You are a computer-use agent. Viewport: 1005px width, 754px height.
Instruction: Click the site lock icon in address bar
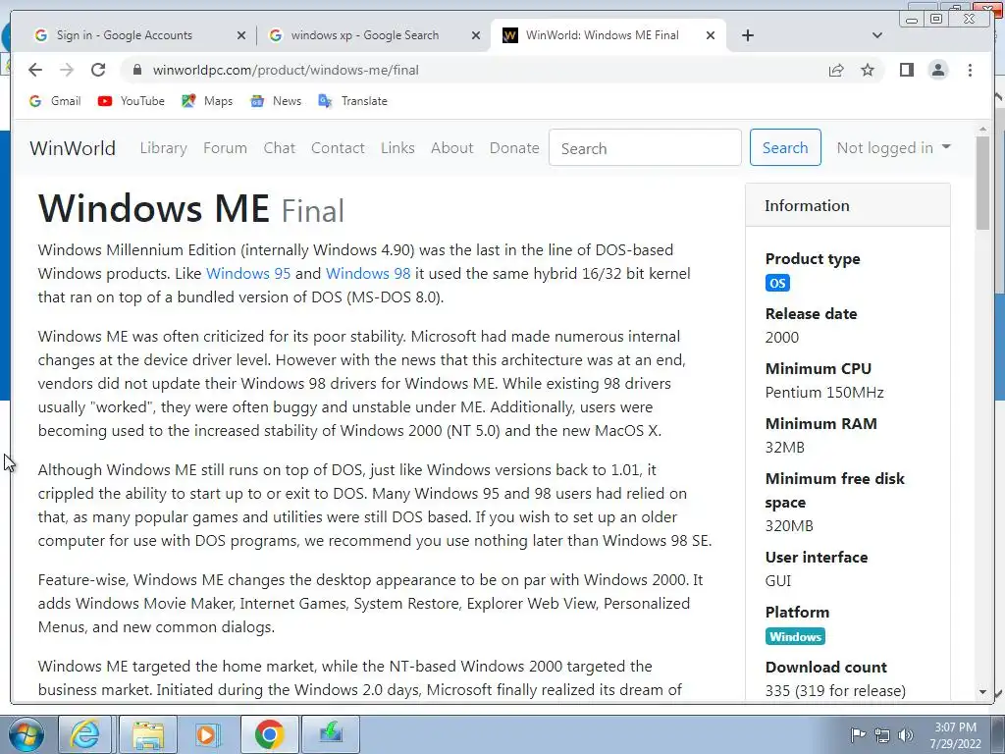(x=136, y=70)
